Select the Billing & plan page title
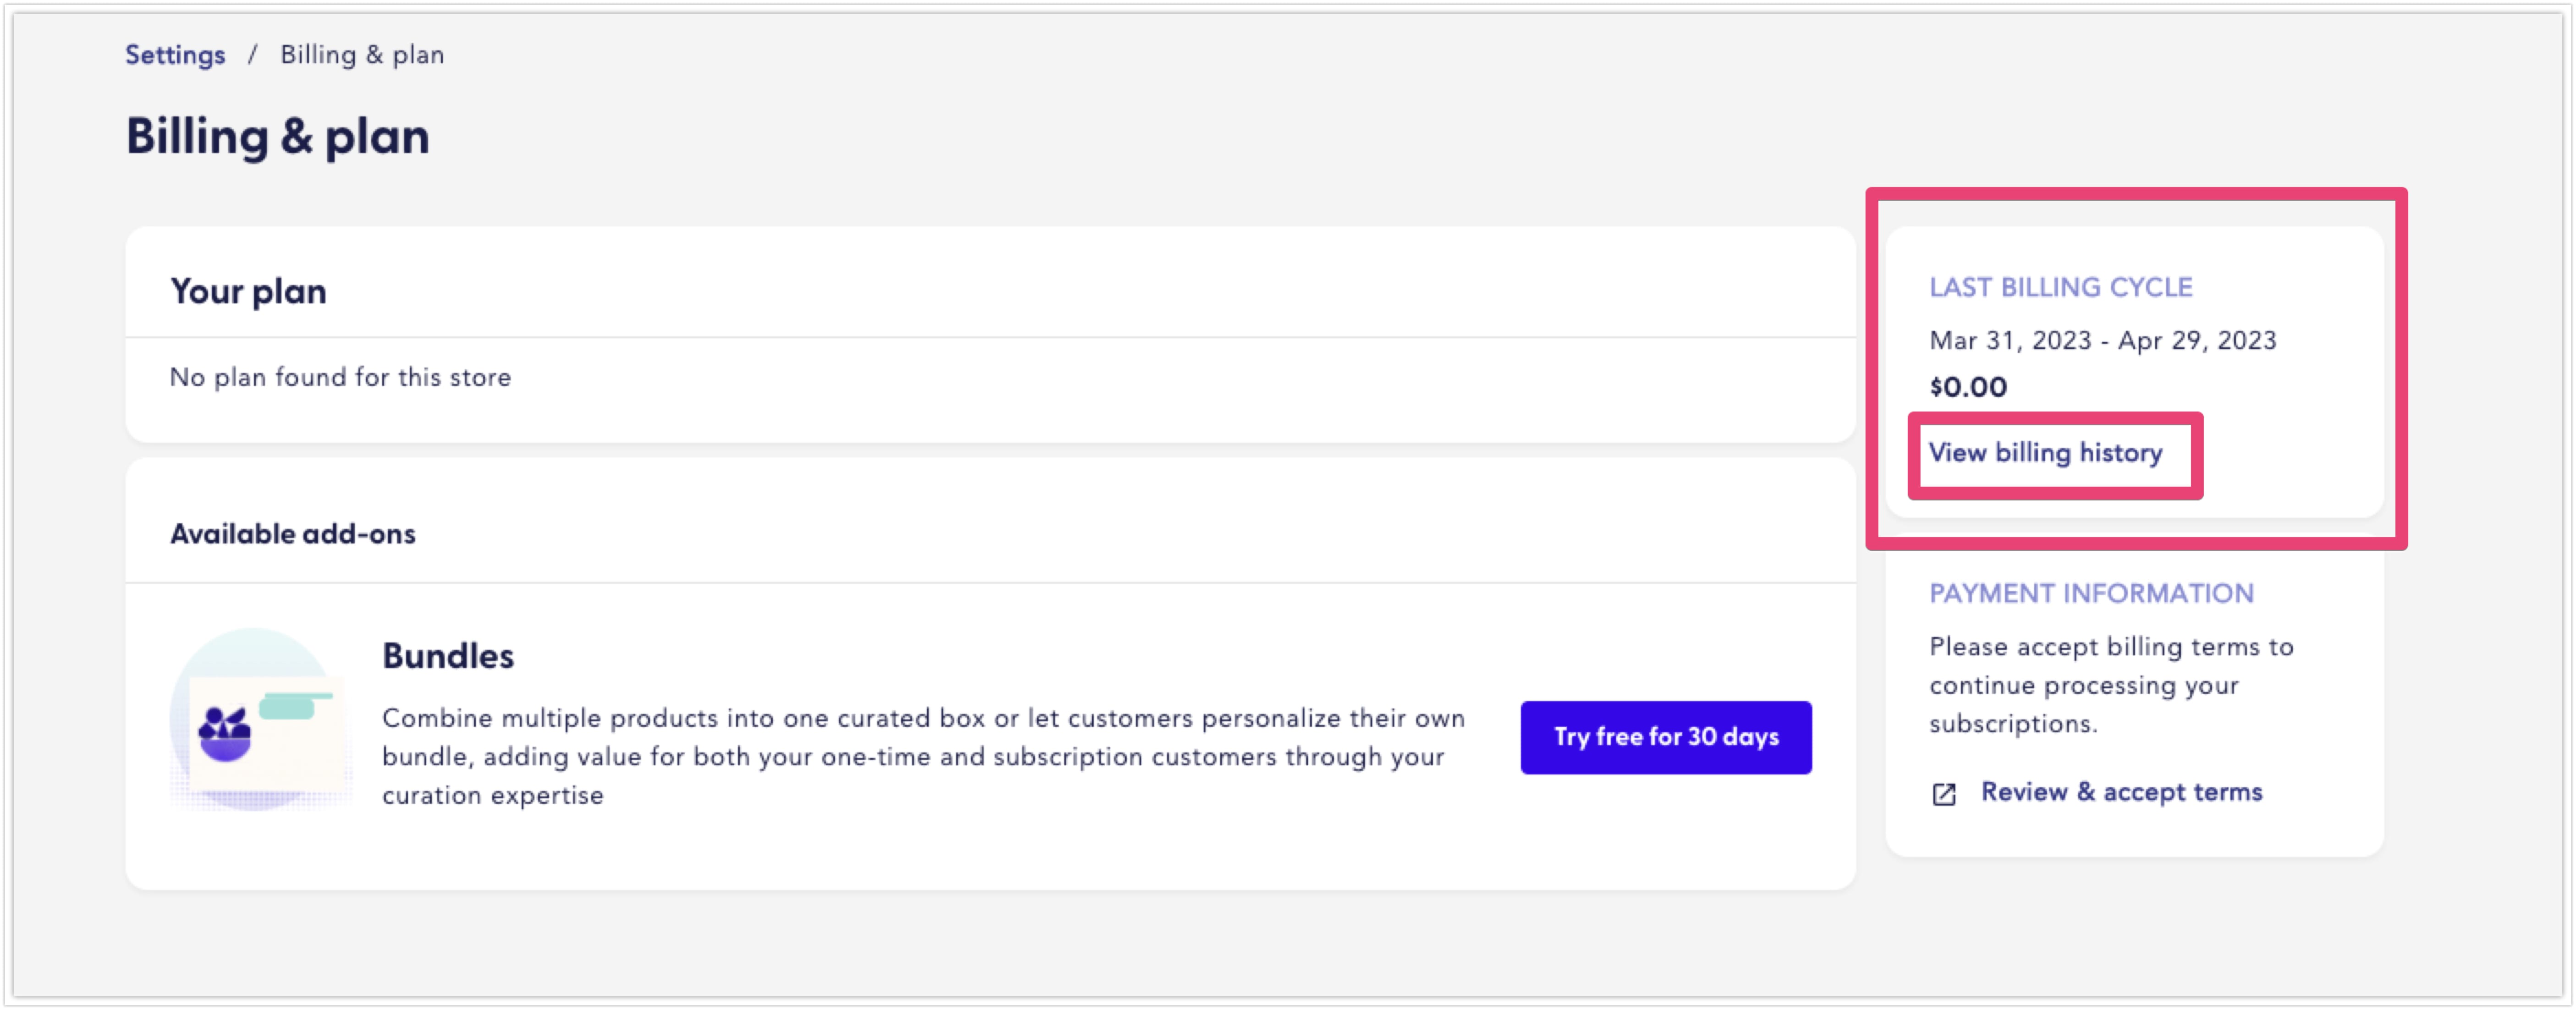 point(278,135)
